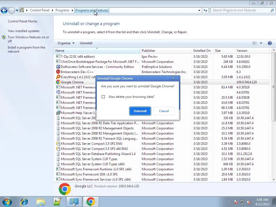Click the Programs breadcrumb

62,10
